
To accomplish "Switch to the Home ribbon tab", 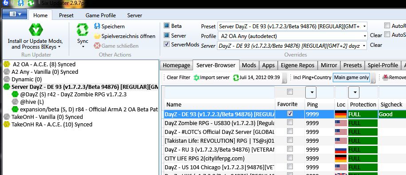I will coord(40,15).
